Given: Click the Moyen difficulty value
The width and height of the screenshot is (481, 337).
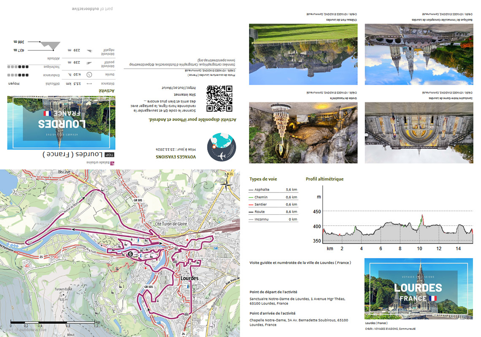Looking at the screenshot, I should 14,84.
